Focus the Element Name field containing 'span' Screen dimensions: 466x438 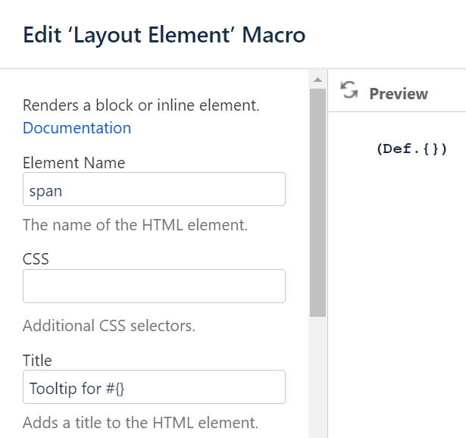pyautogui.click(x=154, y=189)
